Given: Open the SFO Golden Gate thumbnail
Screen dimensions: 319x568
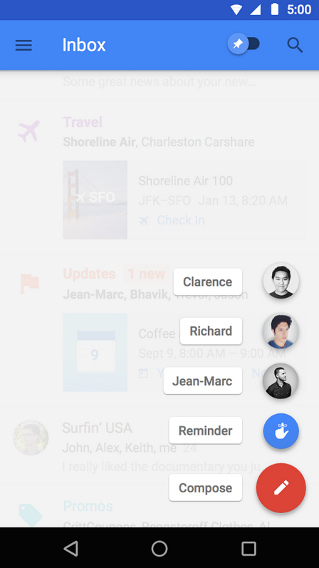Looking at the screenshot, I should [95, 200].
